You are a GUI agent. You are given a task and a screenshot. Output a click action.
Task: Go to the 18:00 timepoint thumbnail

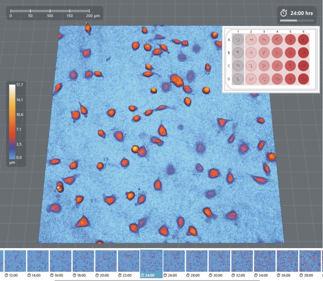pos(83,261)
